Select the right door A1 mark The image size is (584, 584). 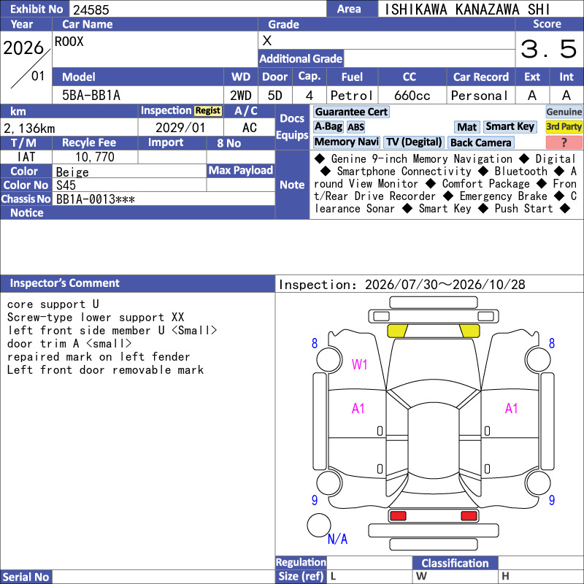512,409
